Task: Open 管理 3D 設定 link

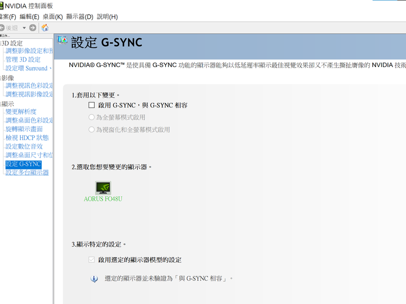Action: [x=23, y=60]
